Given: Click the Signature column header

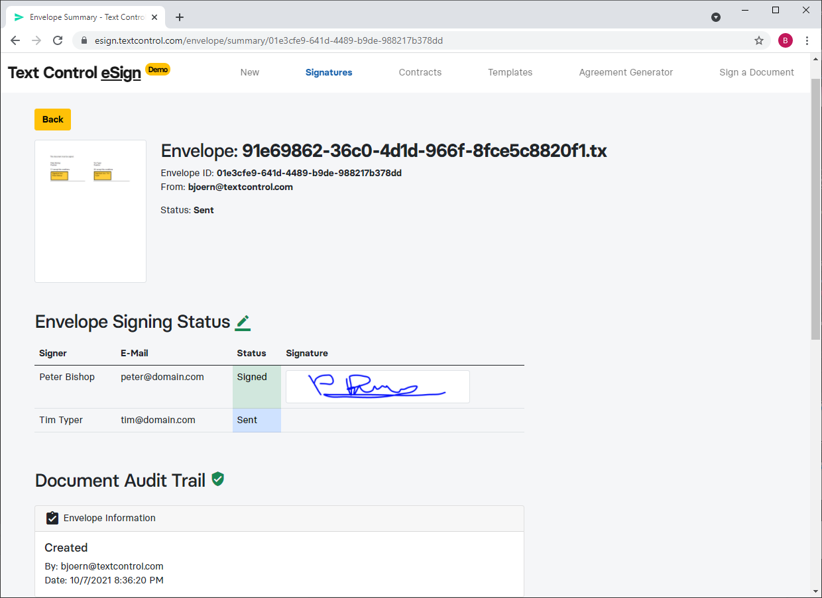Looking at the screenshot, I should point(307,353).
